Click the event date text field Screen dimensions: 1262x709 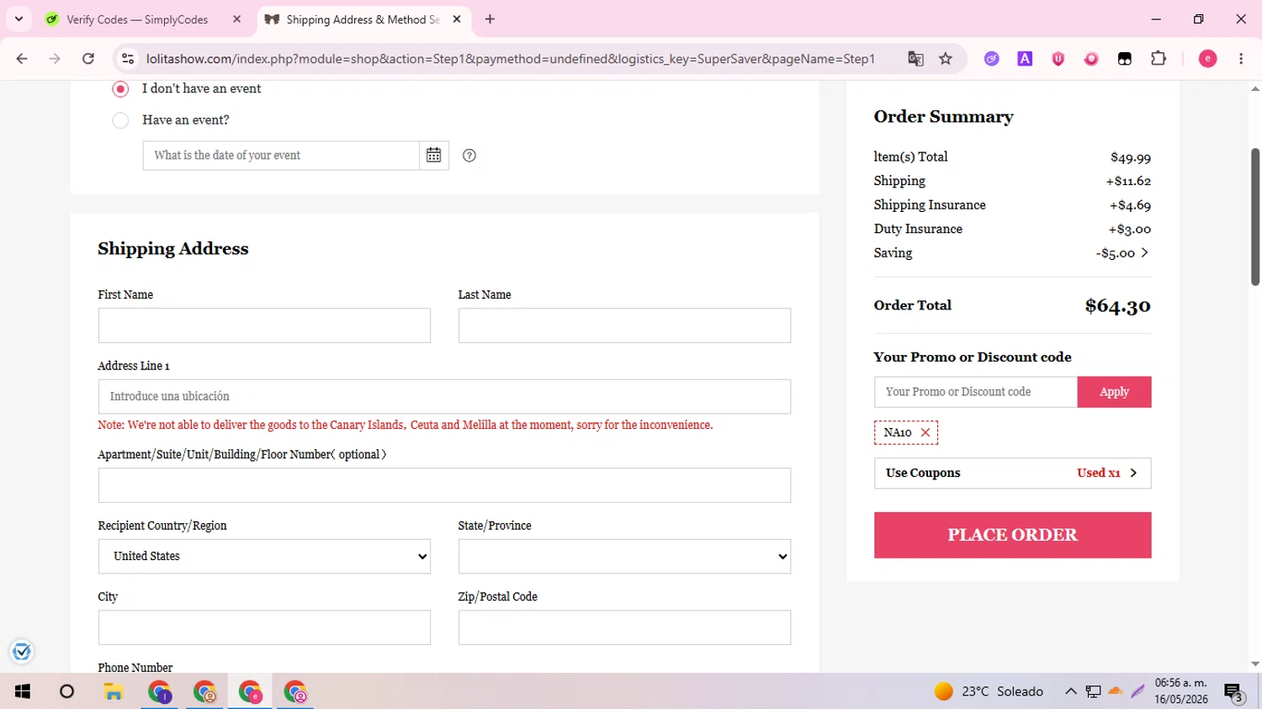coord(281,156)
